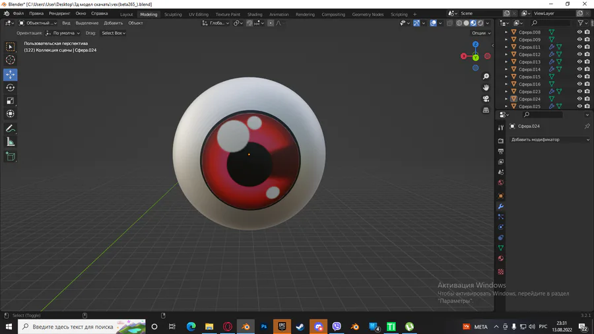
Task: Open Ориентация По умолча dropdown
Action: 63,33
